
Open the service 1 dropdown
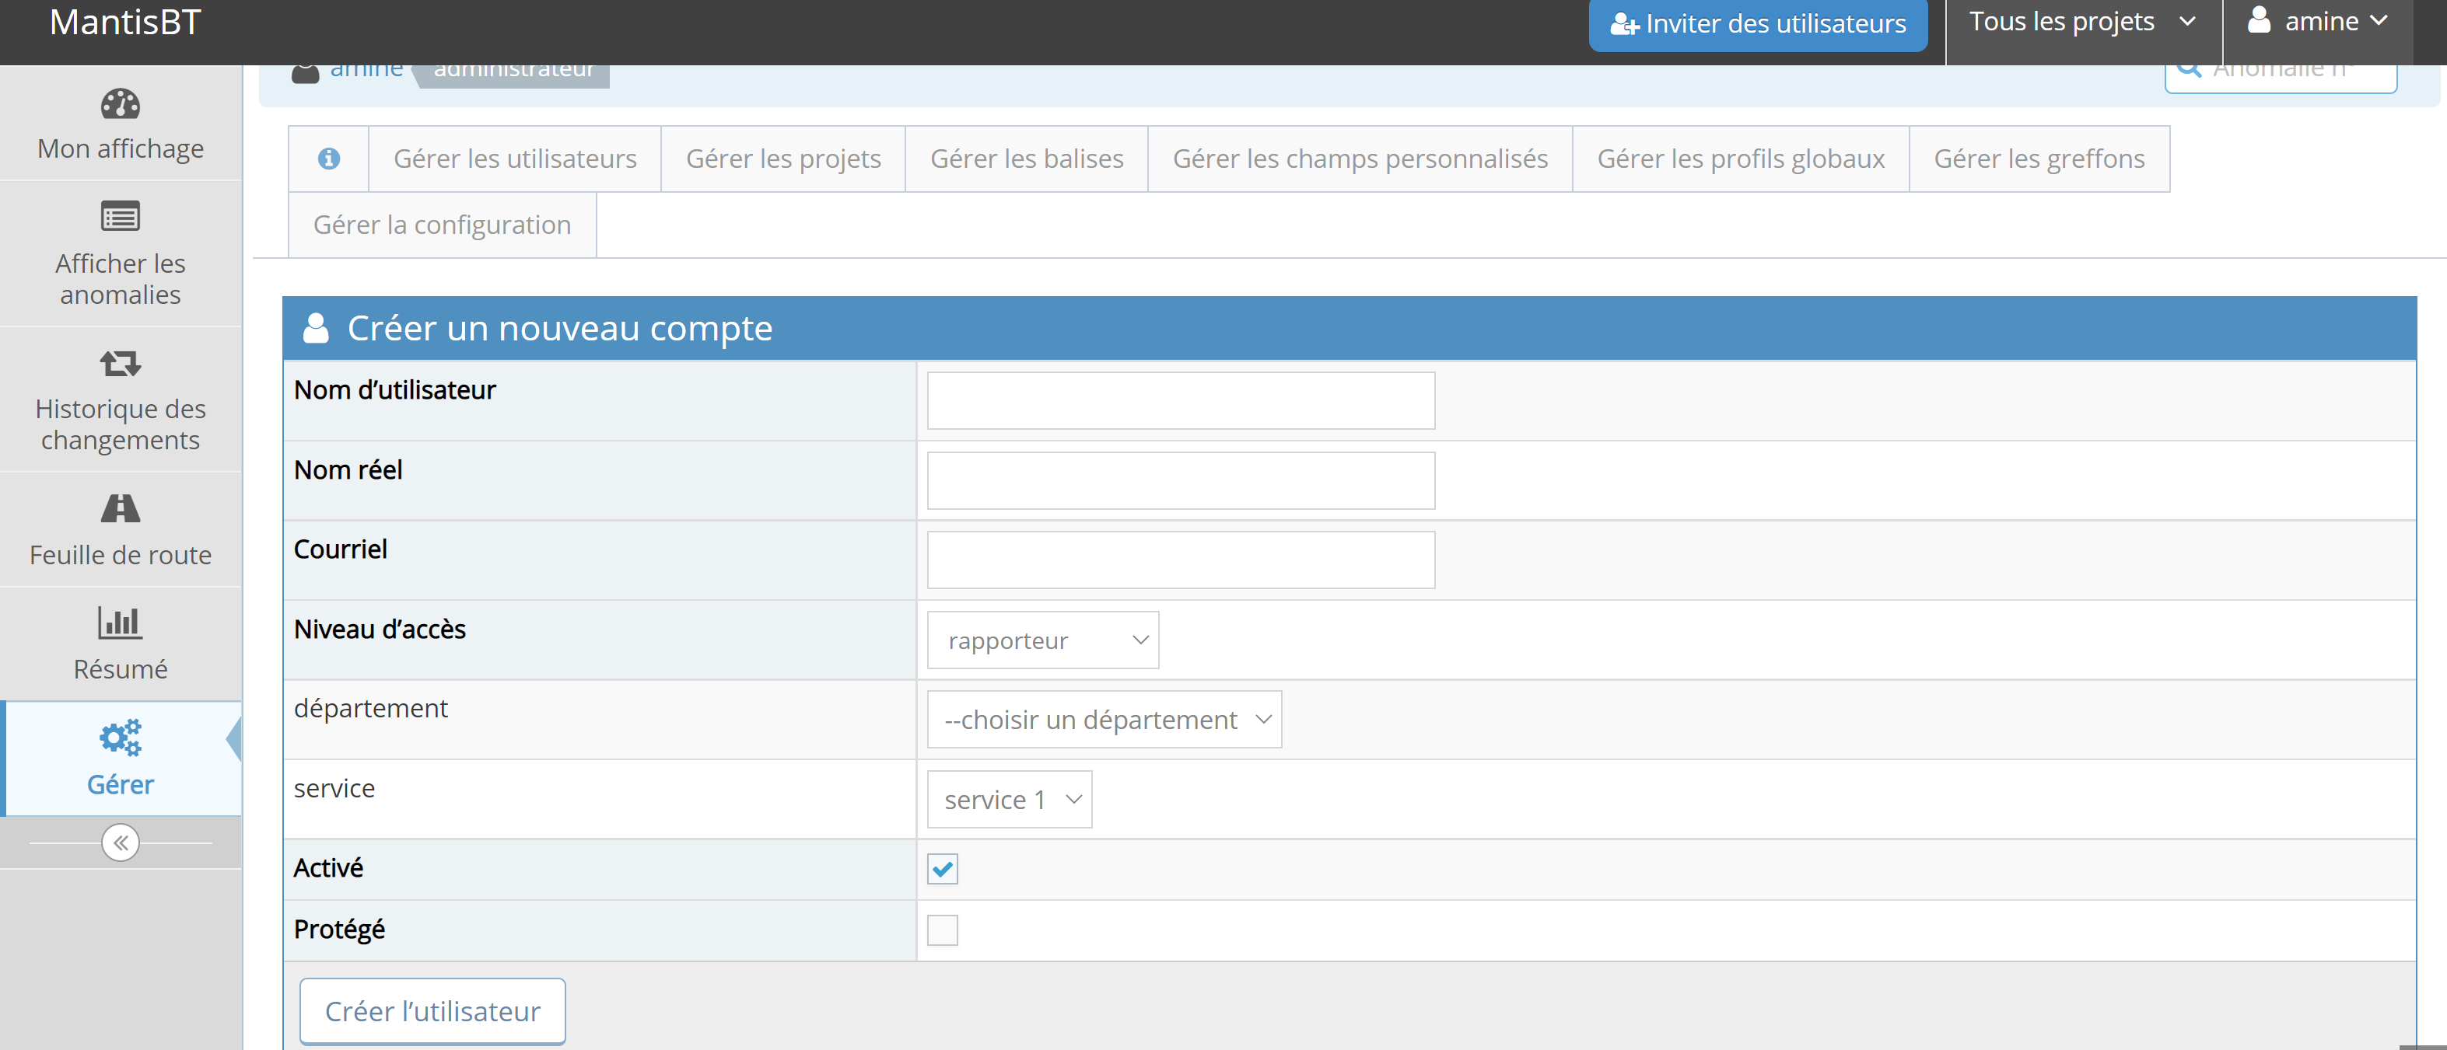(x=1009, y=798)
